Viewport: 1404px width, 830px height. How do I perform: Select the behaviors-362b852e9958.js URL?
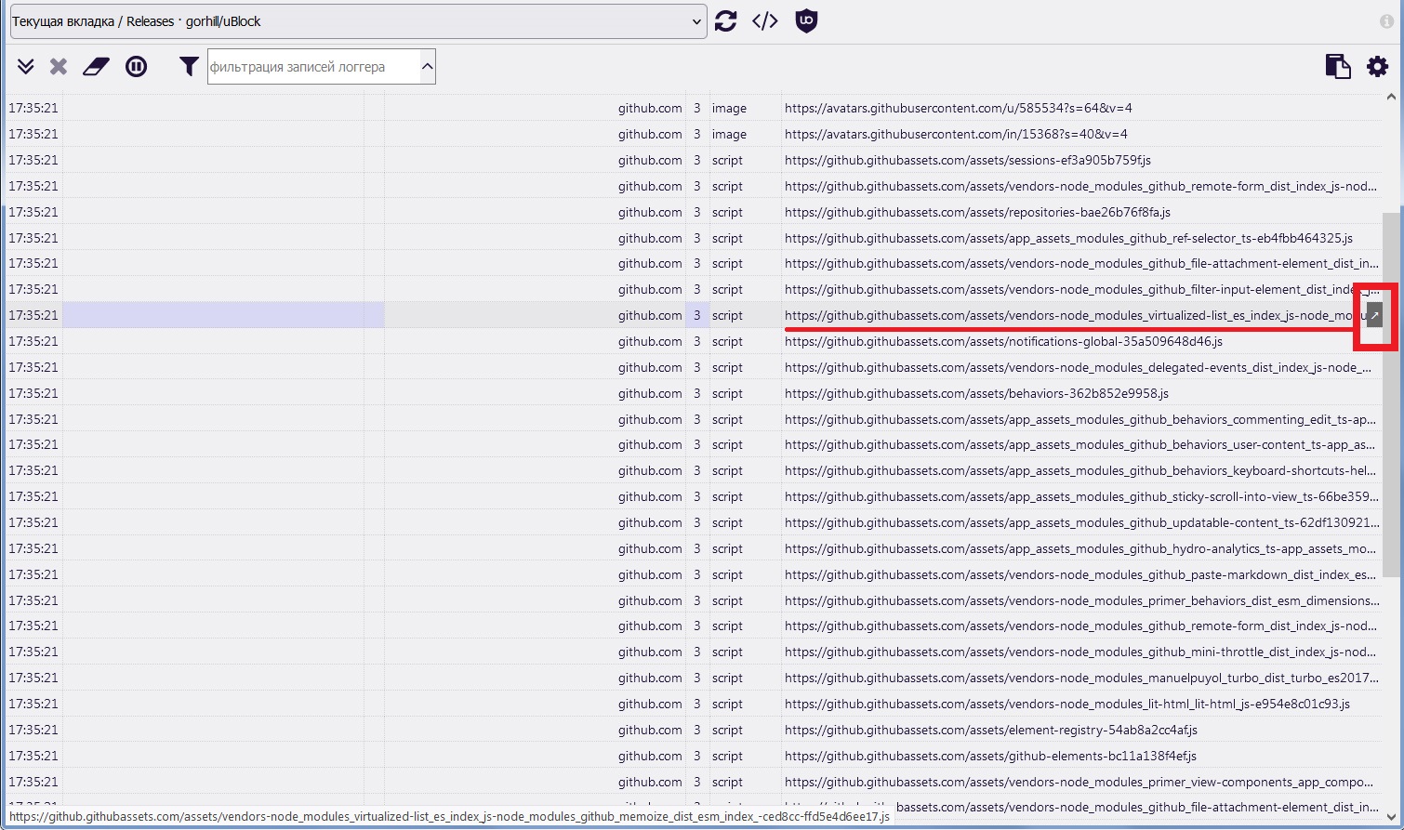tap(976, 393)
